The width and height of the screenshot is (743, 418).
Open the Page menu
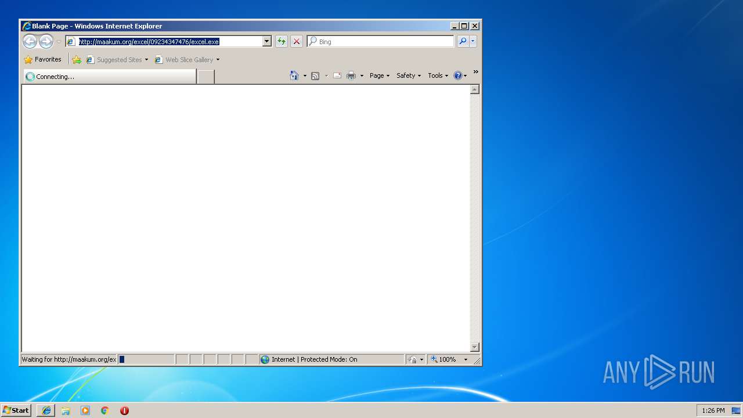pos(380,75)
